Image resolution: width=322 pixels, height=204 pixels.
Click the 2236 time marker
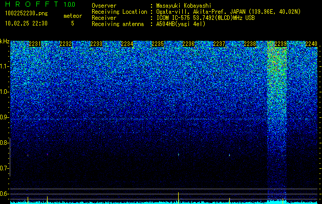point(188,44)
